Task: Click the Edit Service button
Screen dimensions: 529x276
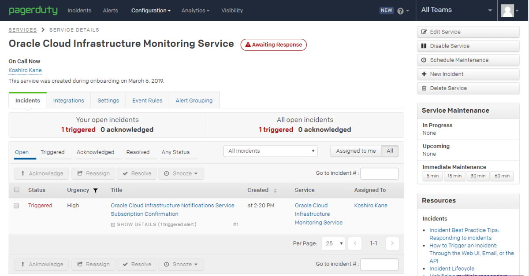Action: (468, 32)
